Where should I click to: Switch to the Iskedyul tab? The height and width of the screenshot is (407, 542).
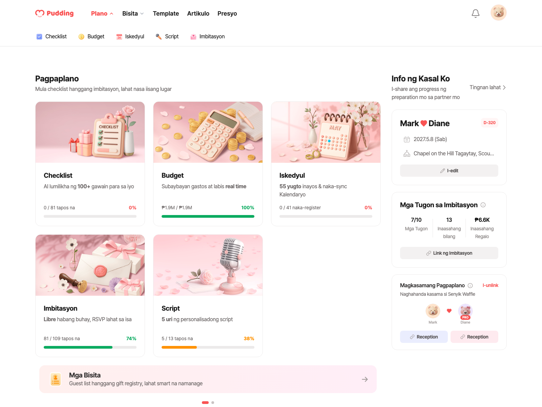point(130,37)
